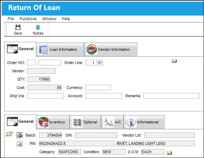The height and width of the screenshot is (158, 204).
Task: Increase Order Line with up arrow
Action: click(100, 62)
